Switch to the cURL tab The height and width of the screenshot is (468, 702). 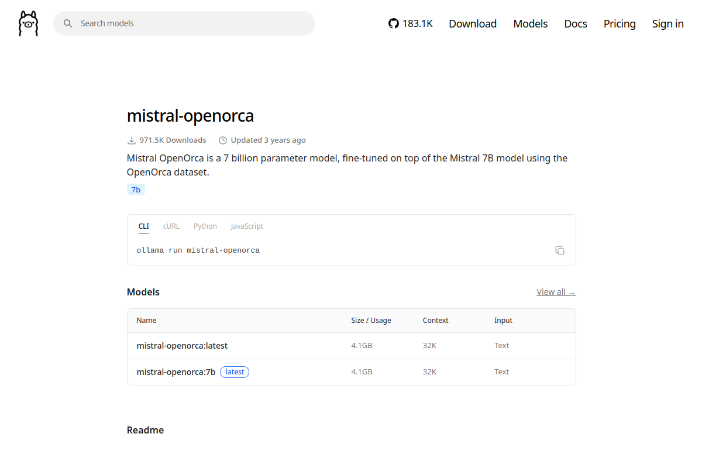click(x=171, y=226)
